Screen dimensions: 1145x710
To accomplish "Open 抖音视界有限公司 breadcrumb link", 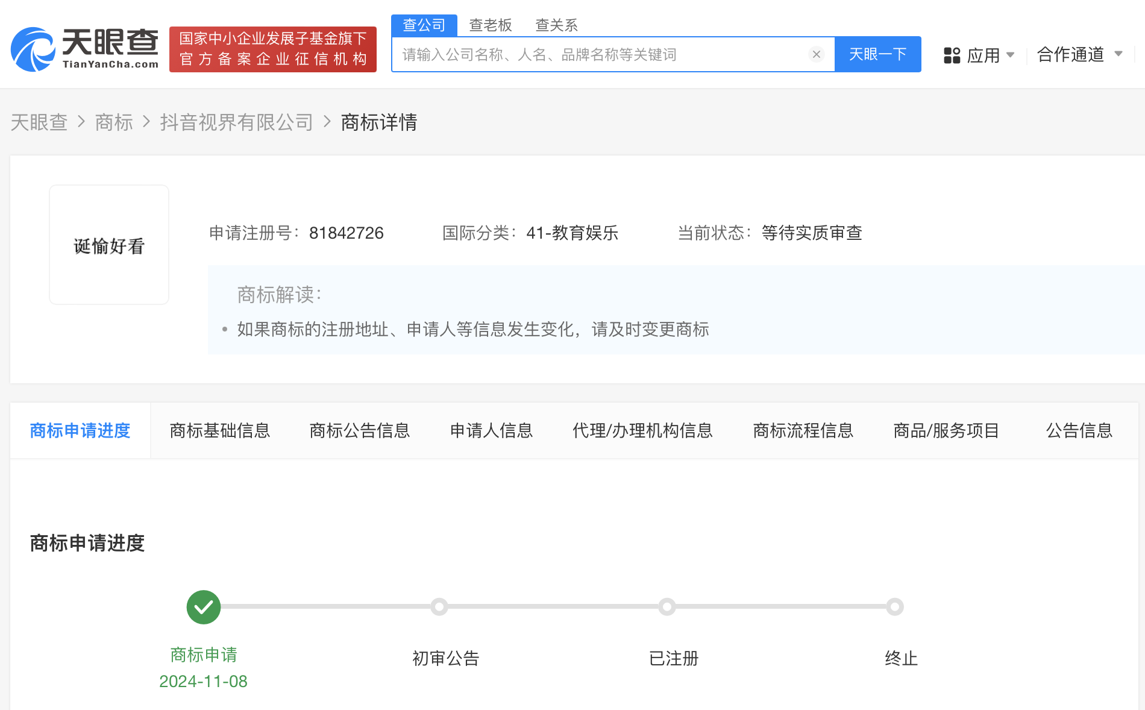I will click(x=236, y=122).
